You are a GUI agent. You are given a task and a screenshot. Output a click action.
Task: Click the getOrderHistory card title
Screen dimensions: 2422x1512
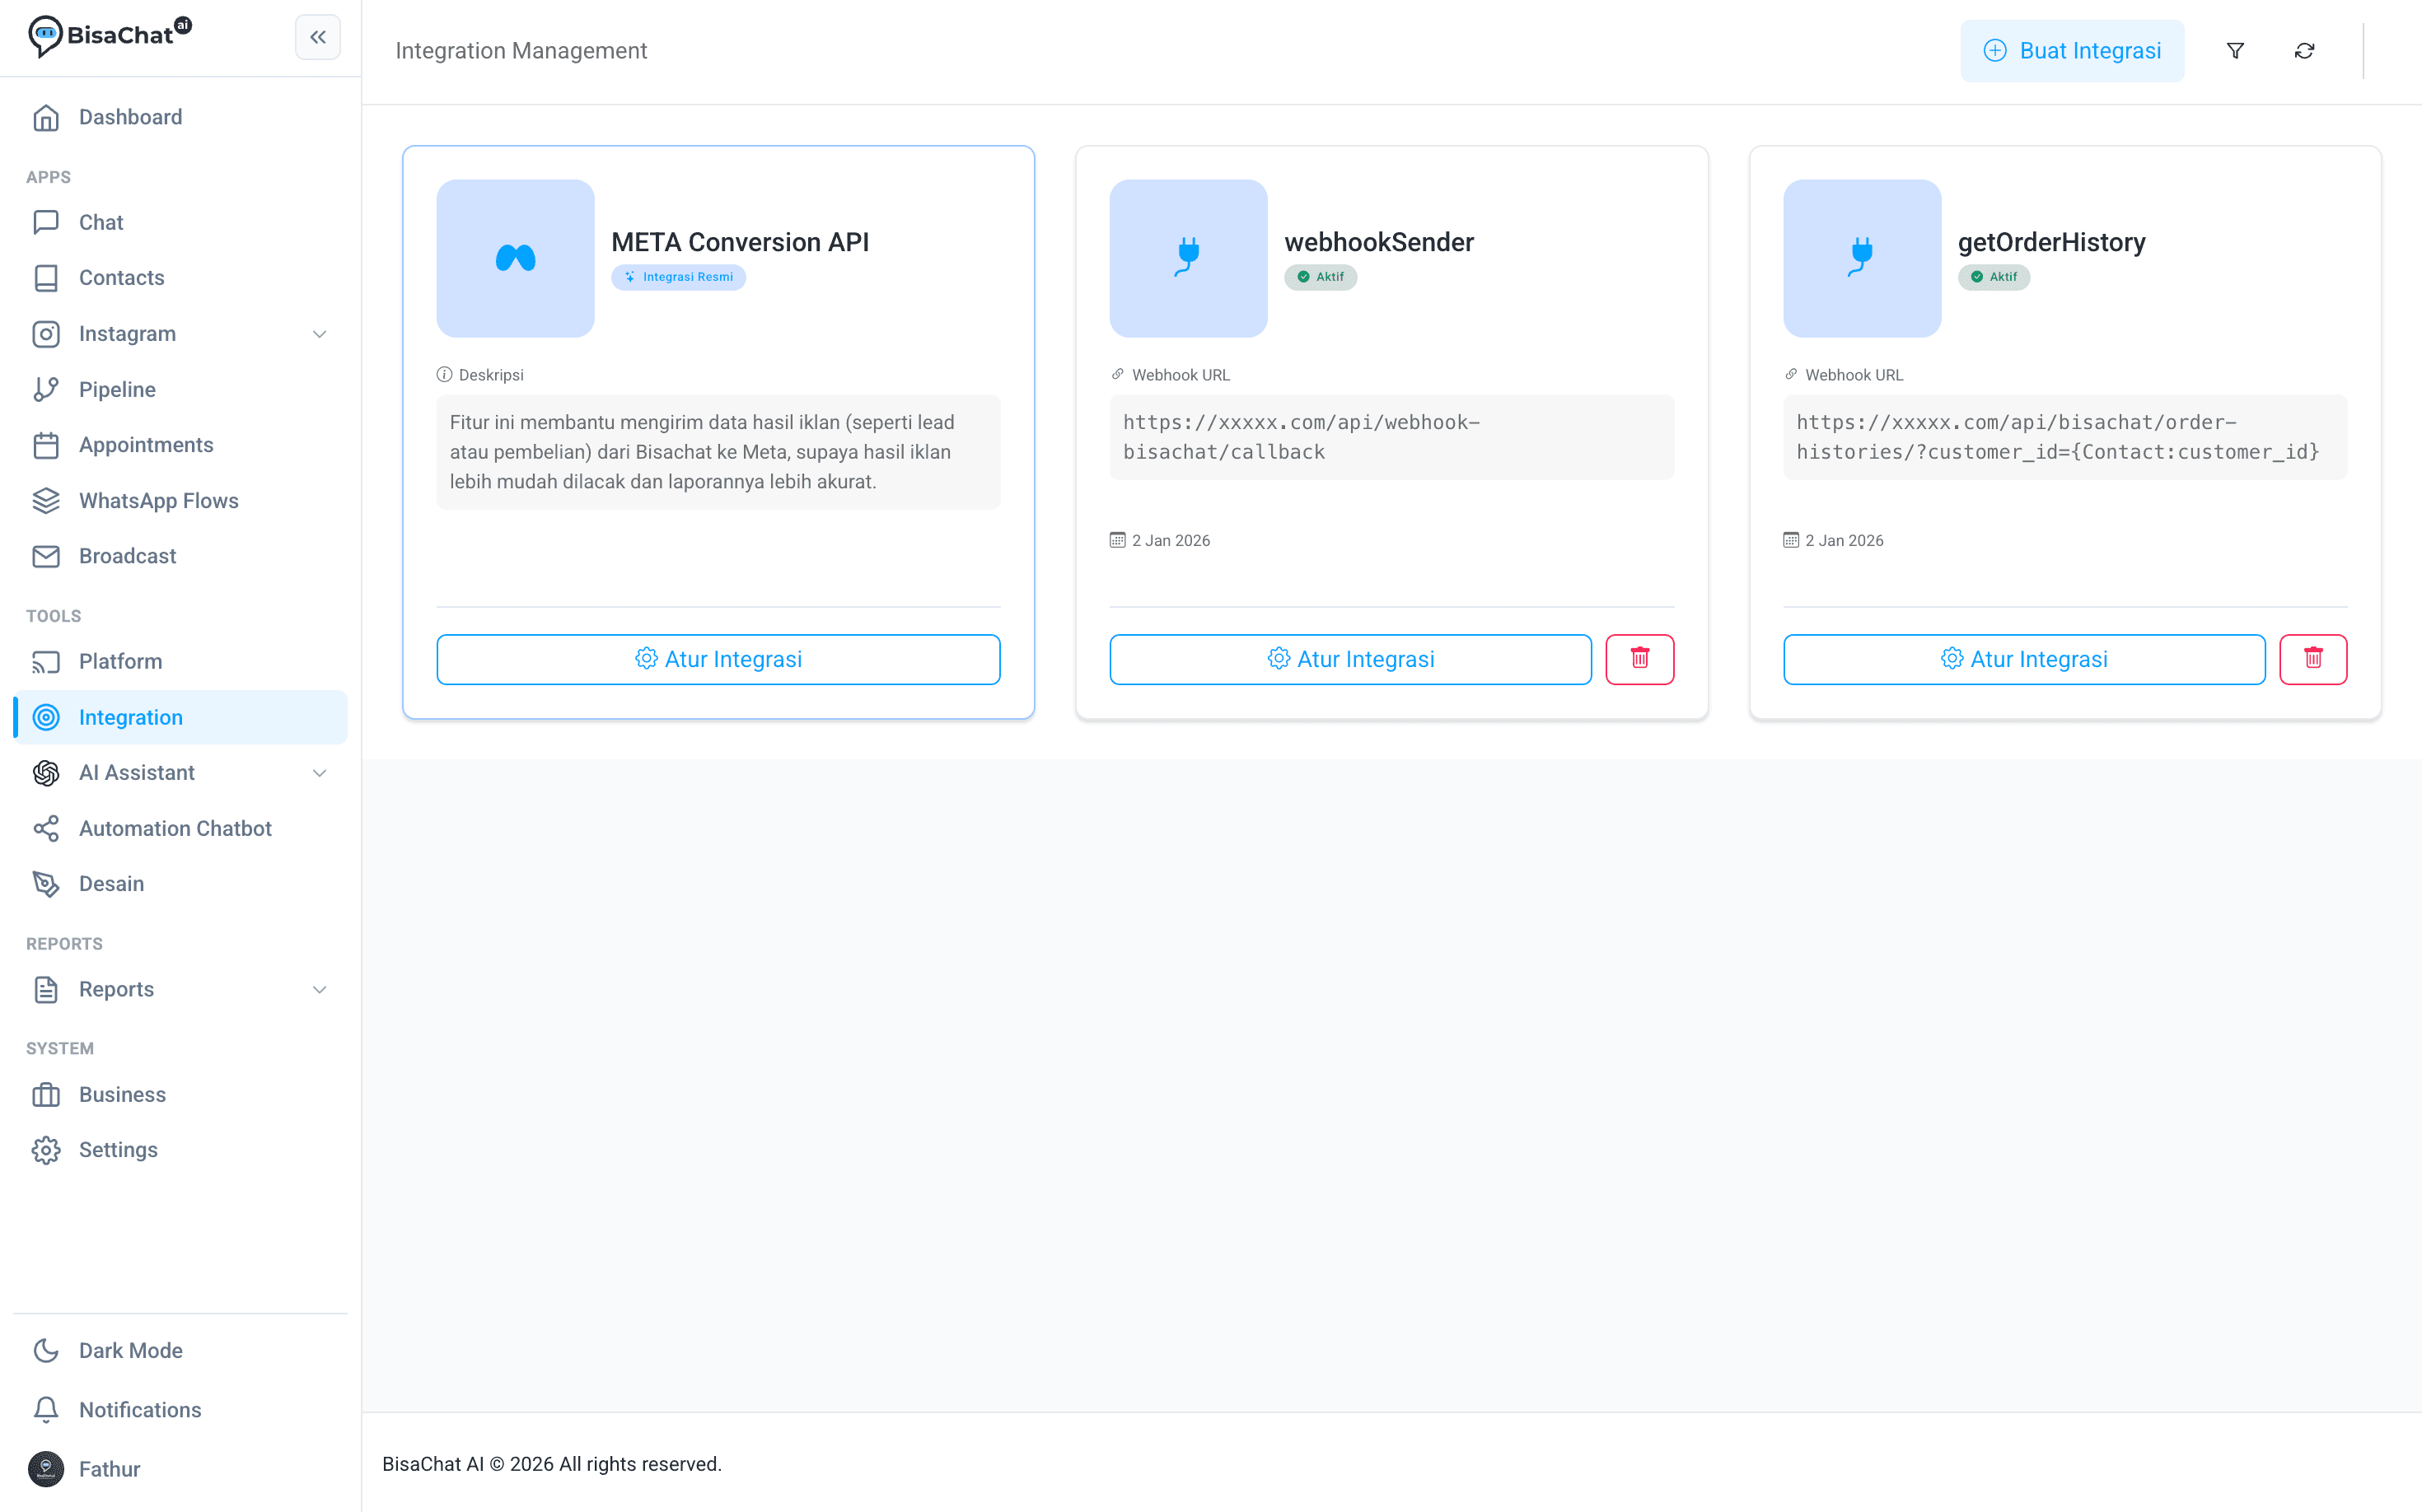tap(2052, 242)
